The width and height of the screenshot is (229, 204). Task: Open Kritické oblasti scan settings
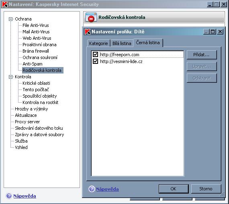(36, 83)
